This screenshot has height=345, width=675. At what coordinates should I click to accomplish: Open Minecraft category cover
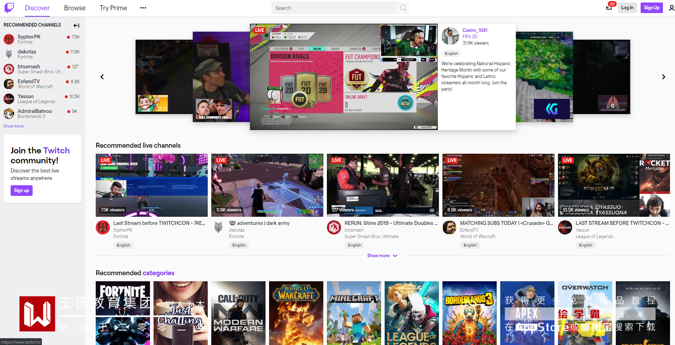354,313
